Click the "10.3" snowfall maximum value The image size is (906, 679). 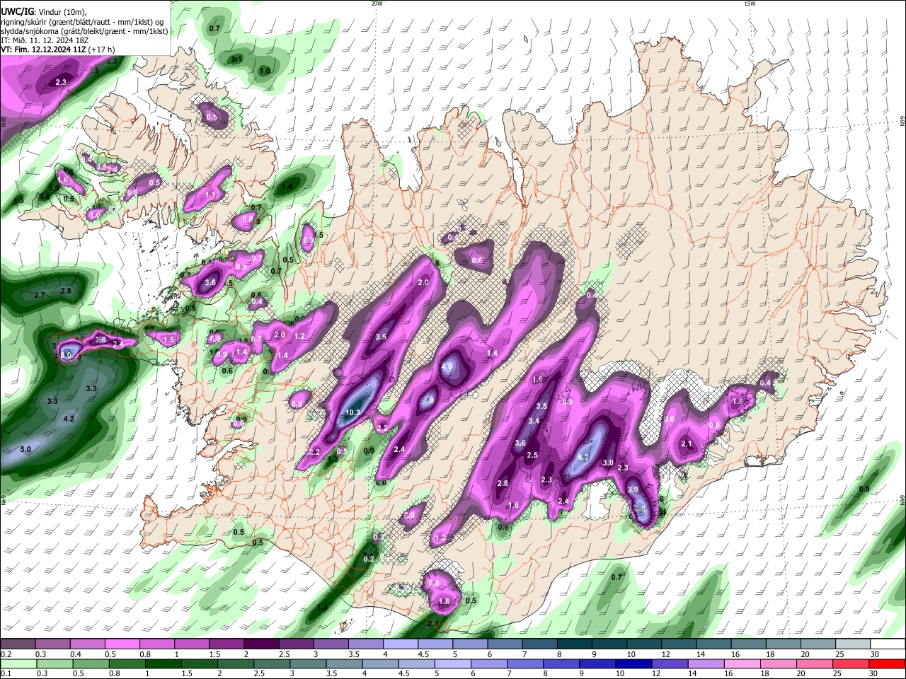[x=352, y=413]
